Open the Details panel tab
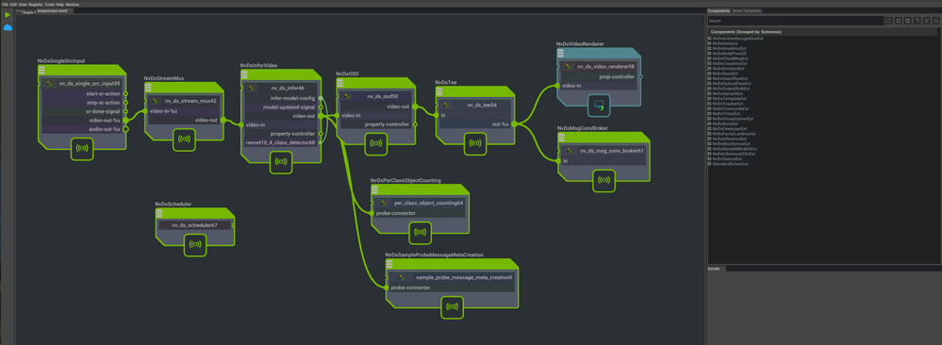942x345 pixels. tap(713, 269)
